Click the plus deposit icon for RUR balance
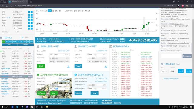Viewport: 194px width, 109px height. (x=29, y=15)
